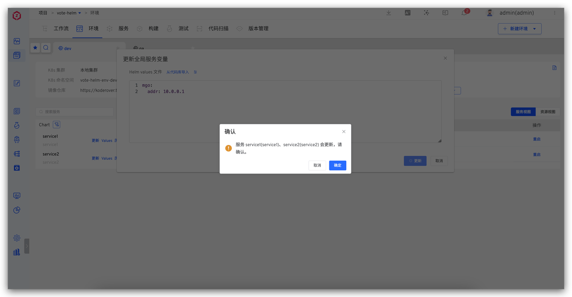This screenshot has width=572, height=297.
Task: Switch to the 版本管理 tab
Action: point(258,29)
